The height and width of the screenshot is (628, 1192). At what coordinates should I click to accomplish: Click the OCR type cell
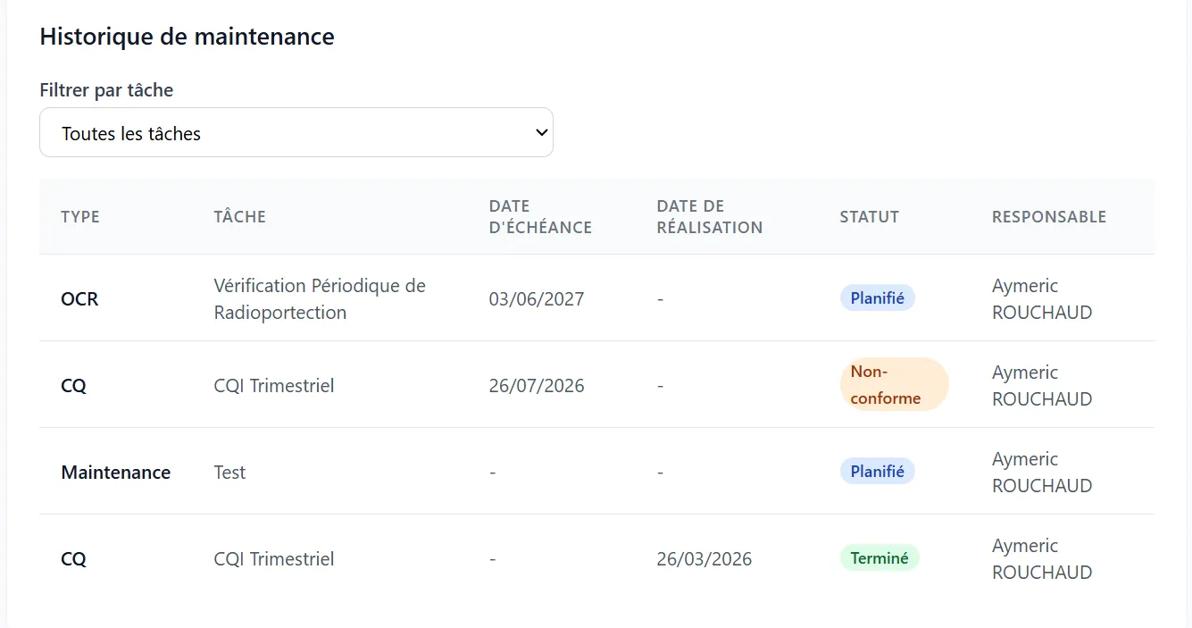(79, 299)
